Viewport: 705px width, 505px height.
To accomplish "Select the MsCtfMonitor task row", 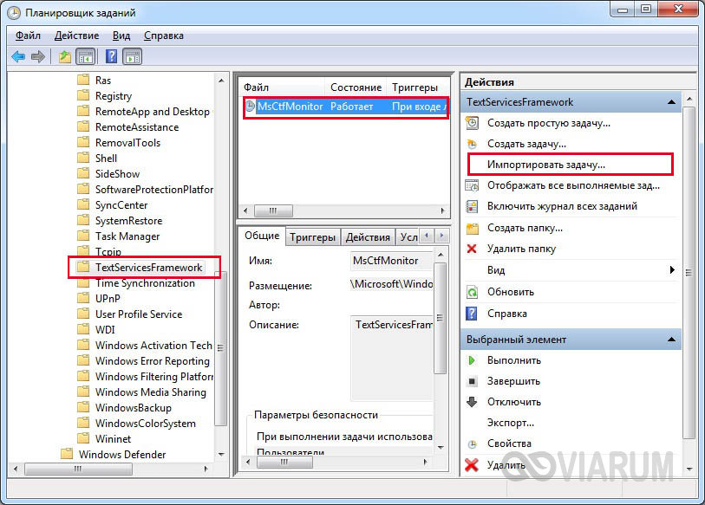I will click(x=344, y=107).
